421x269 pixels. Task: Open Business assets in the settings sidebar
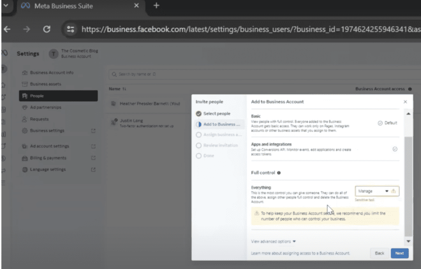[x=45, y=84]
